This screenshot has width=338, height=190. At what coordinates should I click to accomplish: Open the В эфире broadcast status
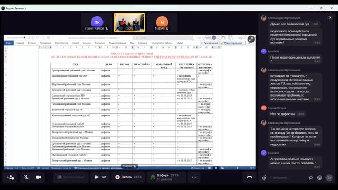pyautogui.click(x=166, y=177)
